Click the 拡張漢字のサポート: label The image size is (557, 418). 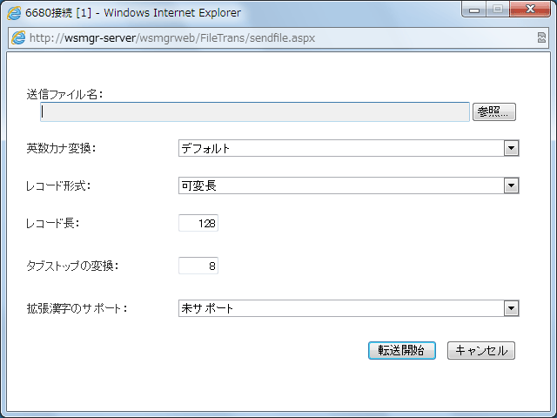tap(77, 308)
